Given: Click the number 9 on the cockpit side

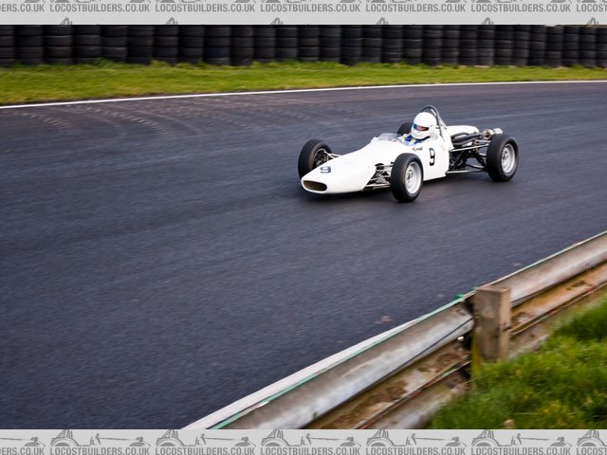Looking at the screenshot, I should click(432, 156).
